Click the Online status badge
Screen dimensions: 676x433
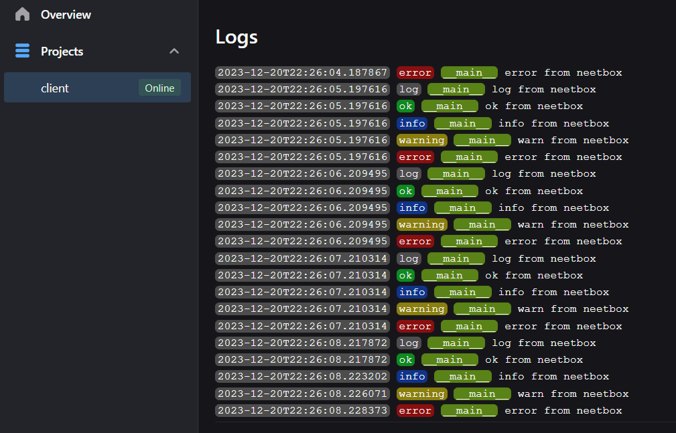[x=159, y=88]
